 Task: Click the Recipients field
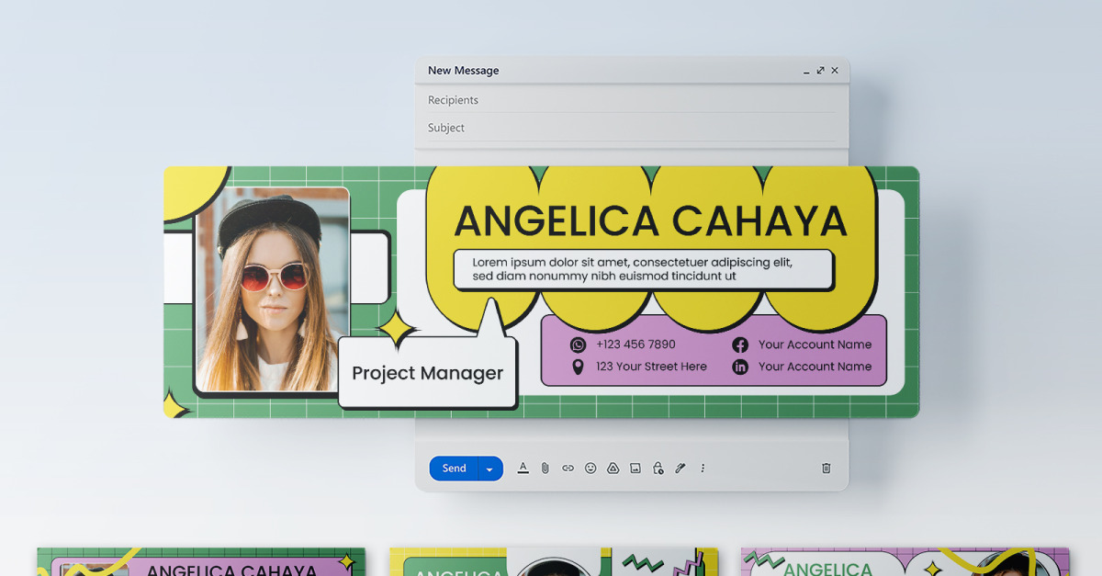(x=632, y=100)
